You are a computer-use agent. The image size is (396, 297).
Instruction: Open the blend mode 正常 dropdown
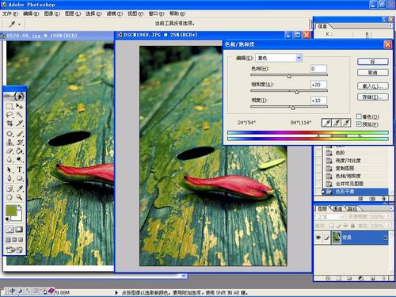pos(330,216)
